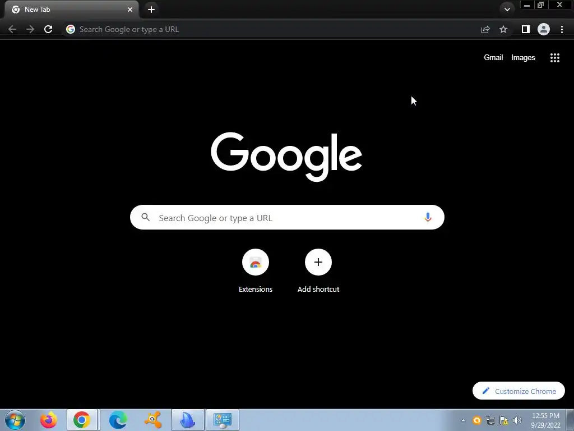
Task: Launch Microsoft Edge from taskbar
Action: (118, 420)
